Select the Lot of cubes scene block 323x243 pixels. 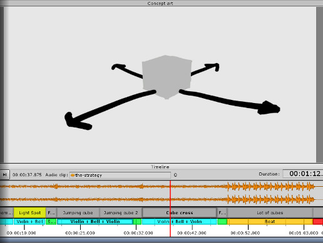[x=270, y=212]
